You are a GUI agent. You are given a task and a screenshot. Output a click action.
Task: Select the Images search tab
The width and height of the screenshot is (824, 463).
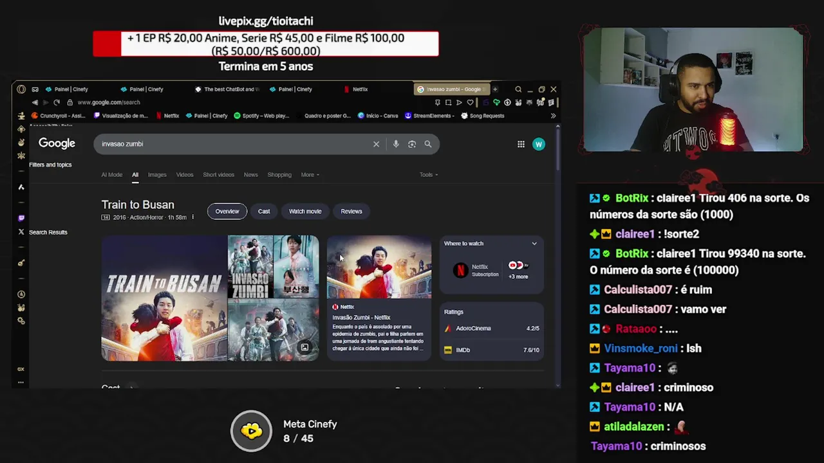click(157, 175)
